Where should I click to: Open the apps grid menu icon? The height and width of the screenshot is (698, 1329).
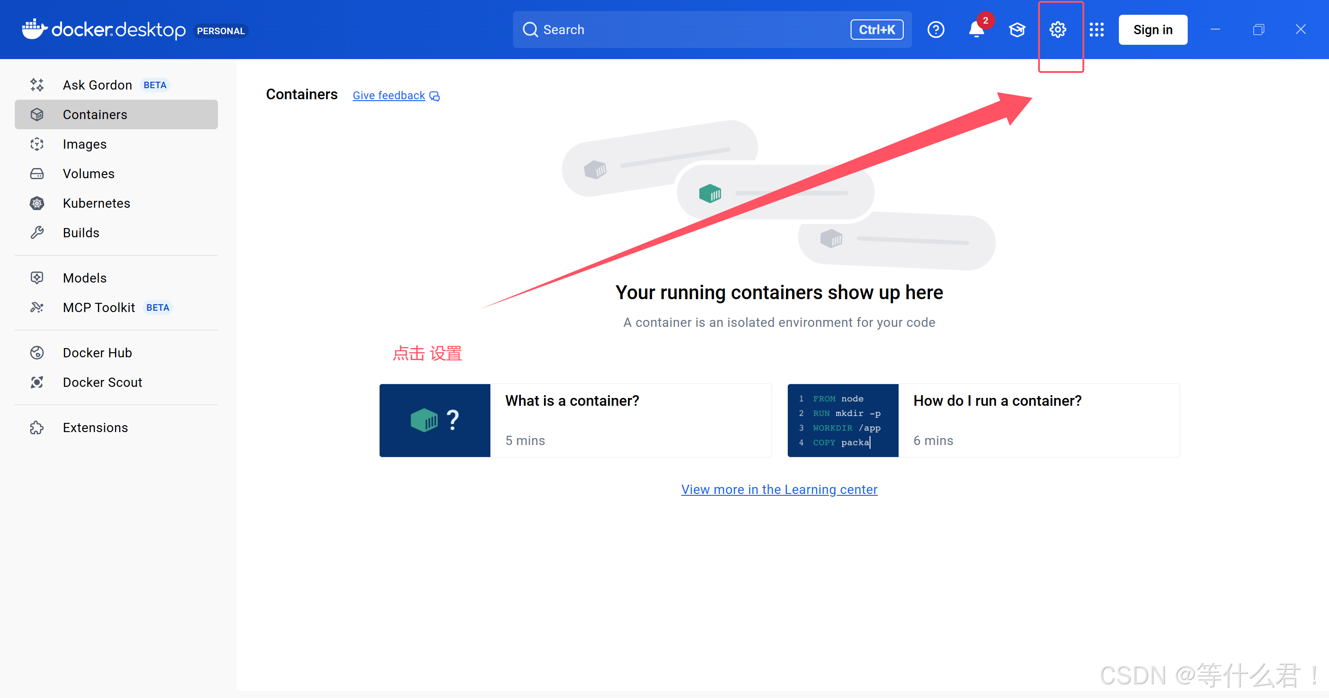1096,30
